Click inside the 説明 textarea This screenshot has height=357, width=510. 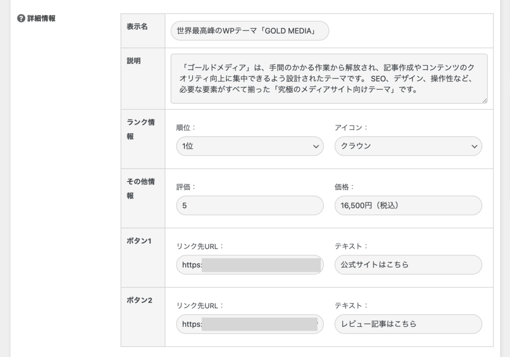[x=329, y=79]
